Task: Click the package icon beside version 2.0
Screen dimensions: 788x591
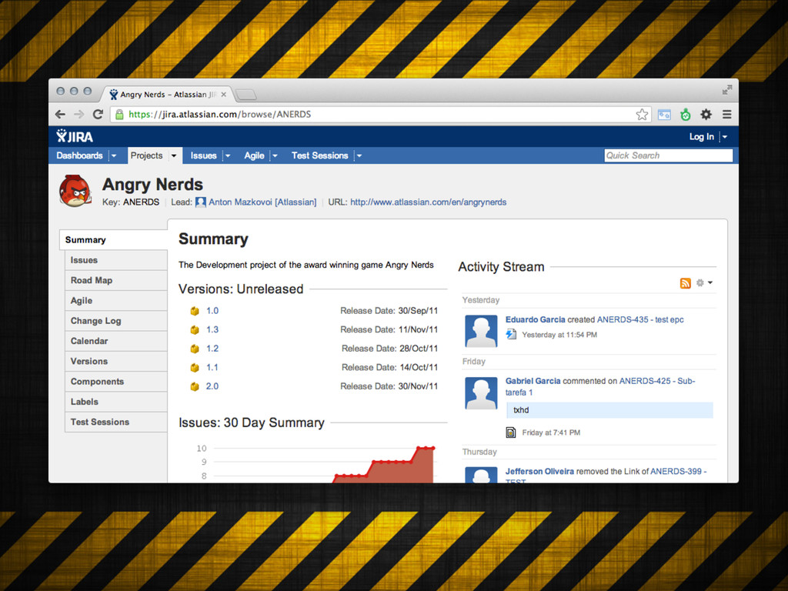Action: [x=195, y=387]
